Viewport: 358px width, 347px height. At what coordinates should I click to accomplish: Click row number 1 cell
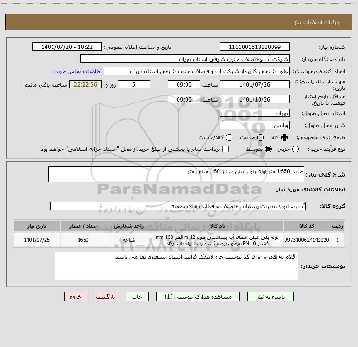click(x=338, y=240)
